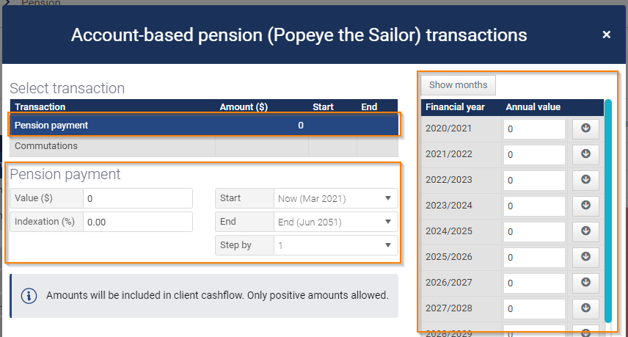Click the Value ($) input field
This screenshot has width=628, height=337.
coord(138,198)
